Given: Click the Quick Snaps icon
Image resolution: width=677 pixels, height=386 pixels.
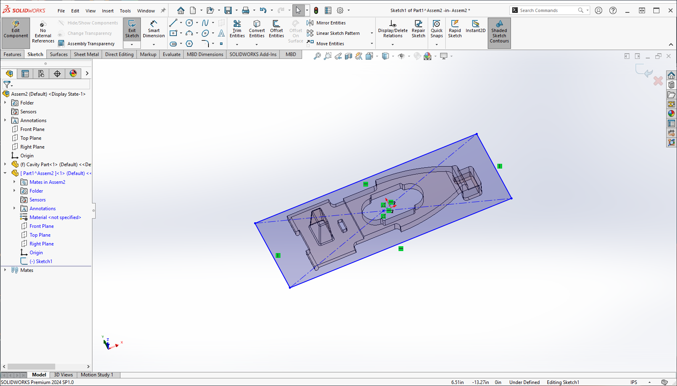Looking at the screenshot, I should (x=437, y=24).
